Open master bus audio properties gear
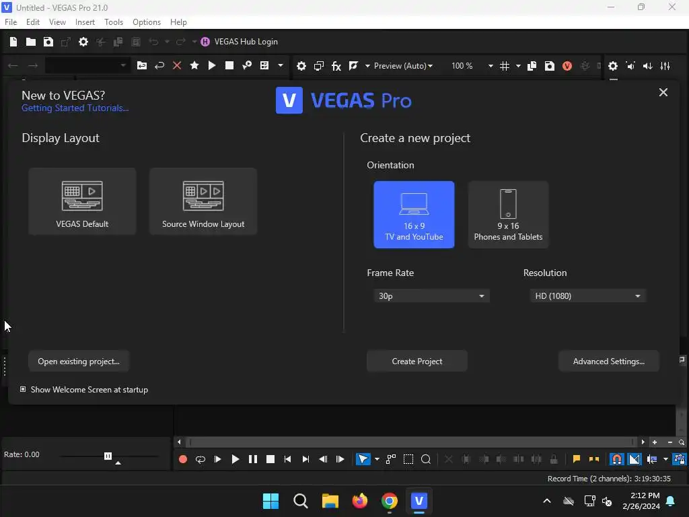This screenshot has height=517, width=689. click(613, 66)
